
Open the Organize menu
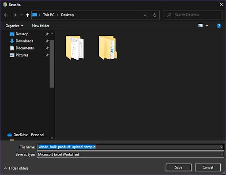pos(14,26)
